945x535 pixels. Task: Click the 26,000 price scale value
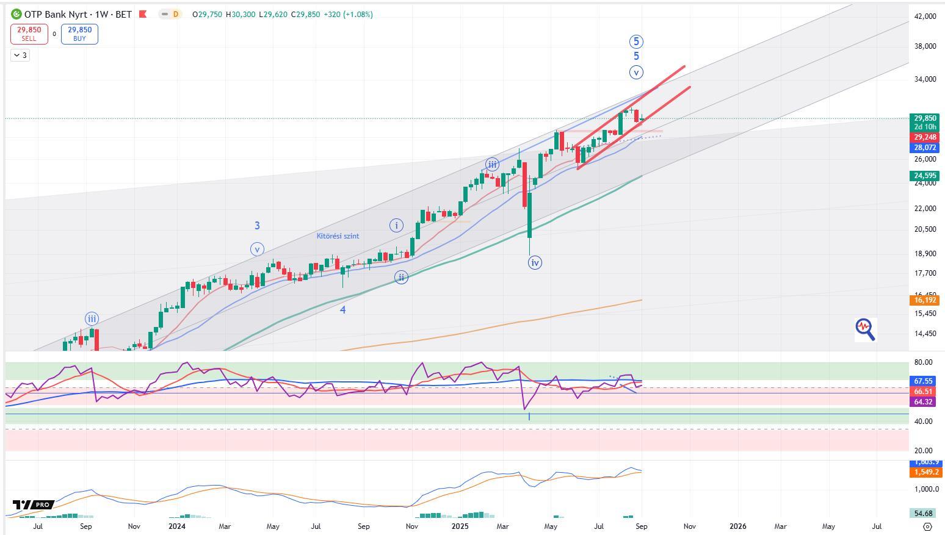925,159
